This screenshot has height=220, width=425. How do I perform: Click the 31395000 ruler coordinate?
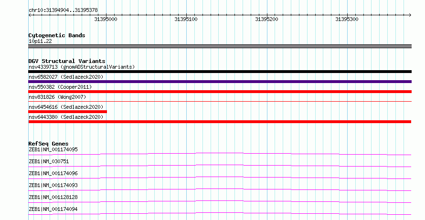106,19
